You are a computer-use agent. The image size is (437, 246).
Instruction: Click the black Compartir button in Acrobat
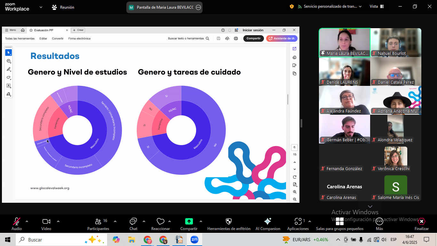pyautogui.click(x=254, y=38)
